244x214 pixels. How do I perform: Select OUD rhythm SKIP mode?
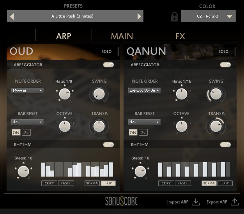pyautogui.click(x=108, y=183)
